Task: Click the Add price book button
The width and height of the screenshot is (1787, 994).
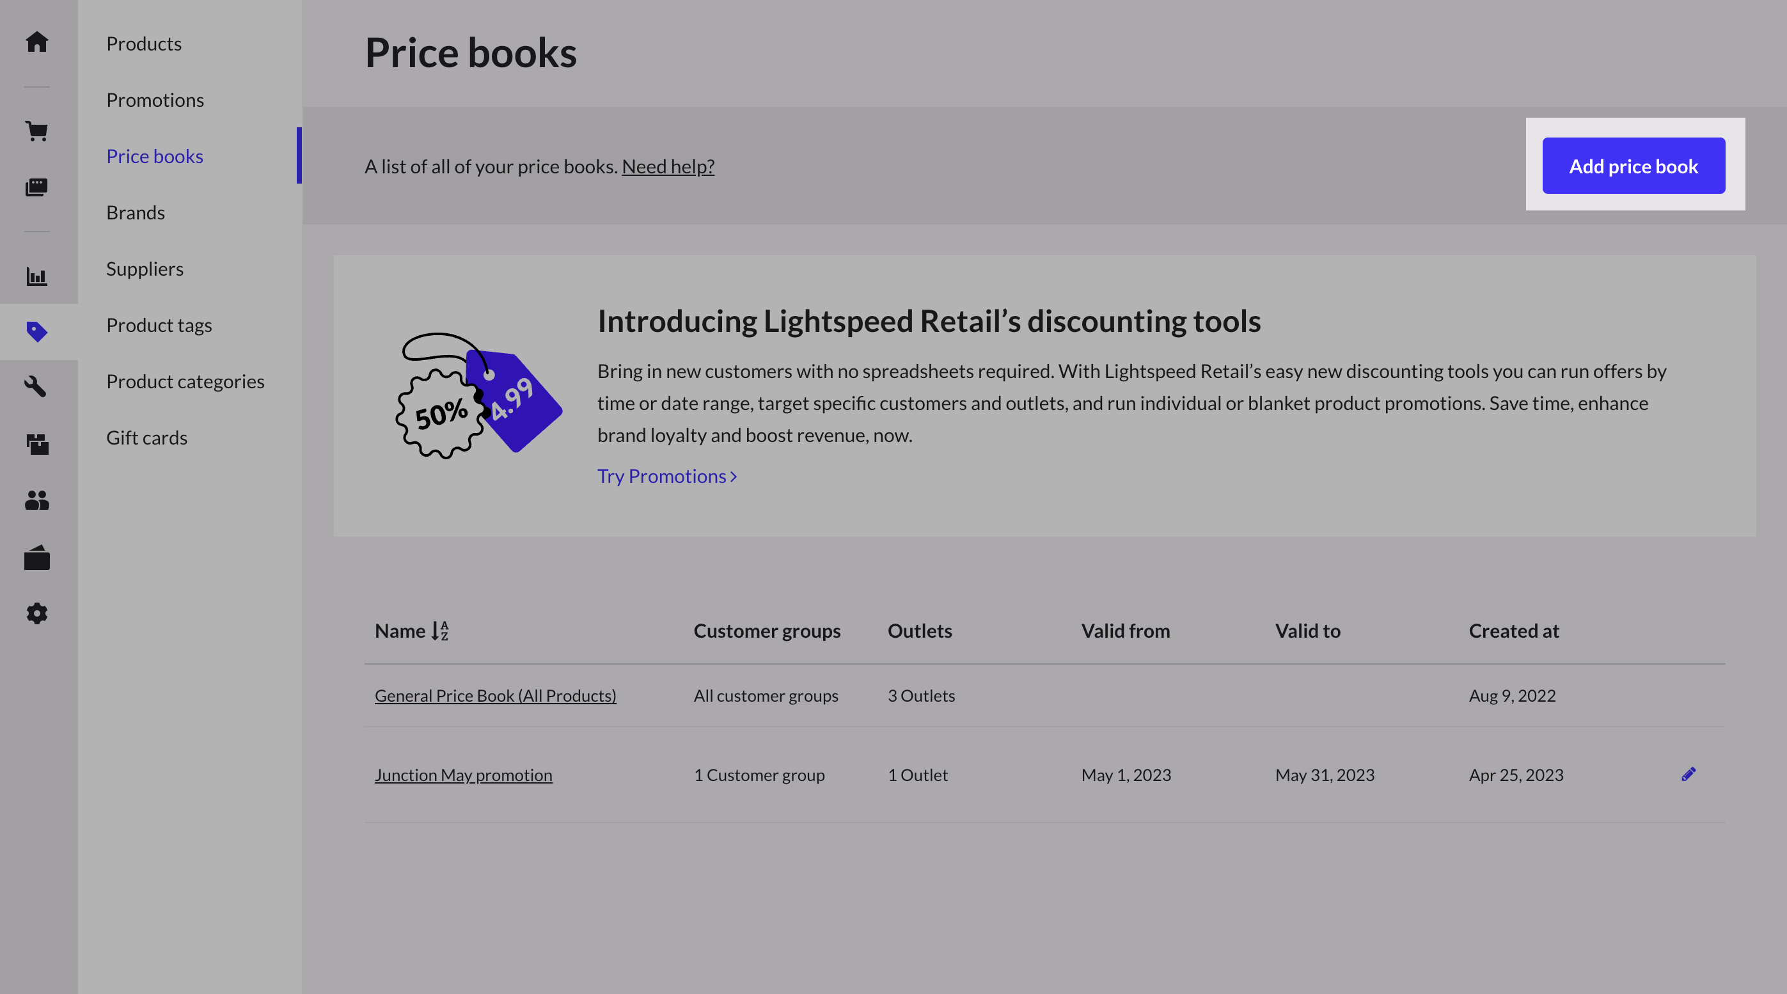Action: point(1633,165)
